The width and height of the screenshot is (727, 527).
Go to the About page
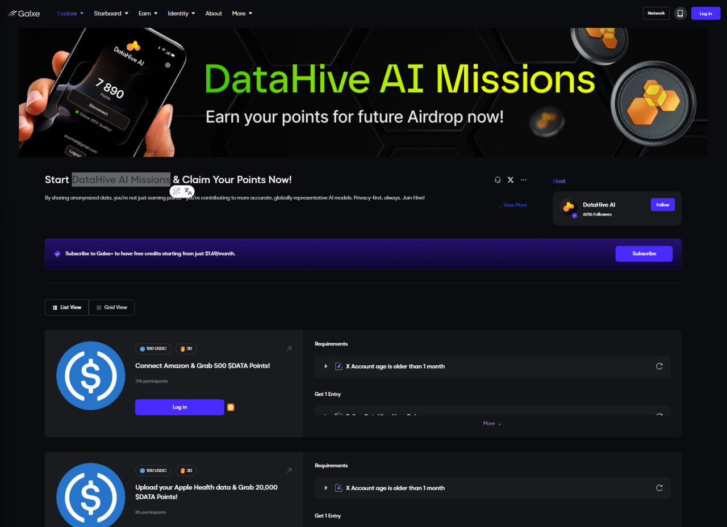tap(214, 13)
